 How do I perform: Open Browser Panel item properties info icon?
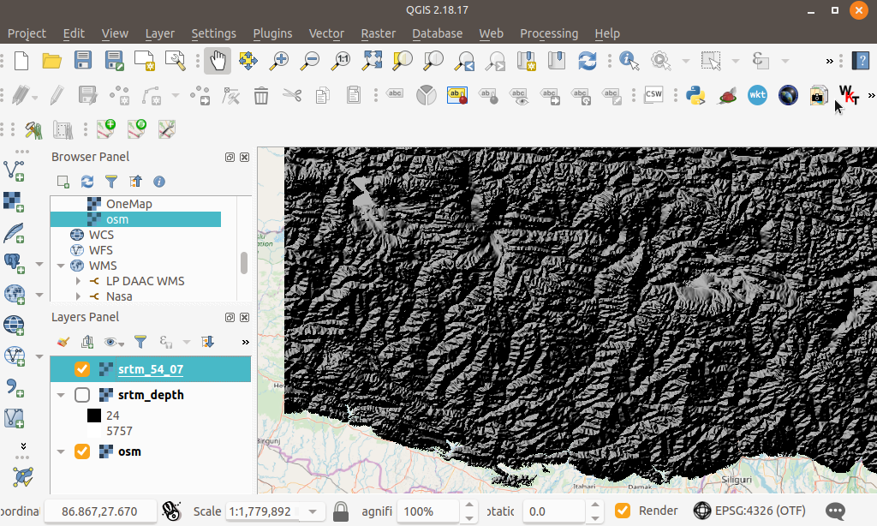159,182
